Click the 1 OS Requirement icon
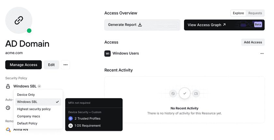The height and width of the screenshot is (140, 274). coord(70,126)
